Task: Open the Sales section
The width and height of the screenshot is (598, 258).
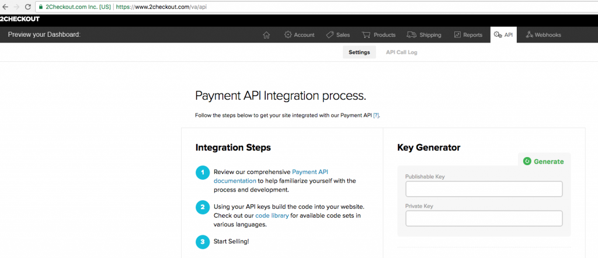Action: 338,35
